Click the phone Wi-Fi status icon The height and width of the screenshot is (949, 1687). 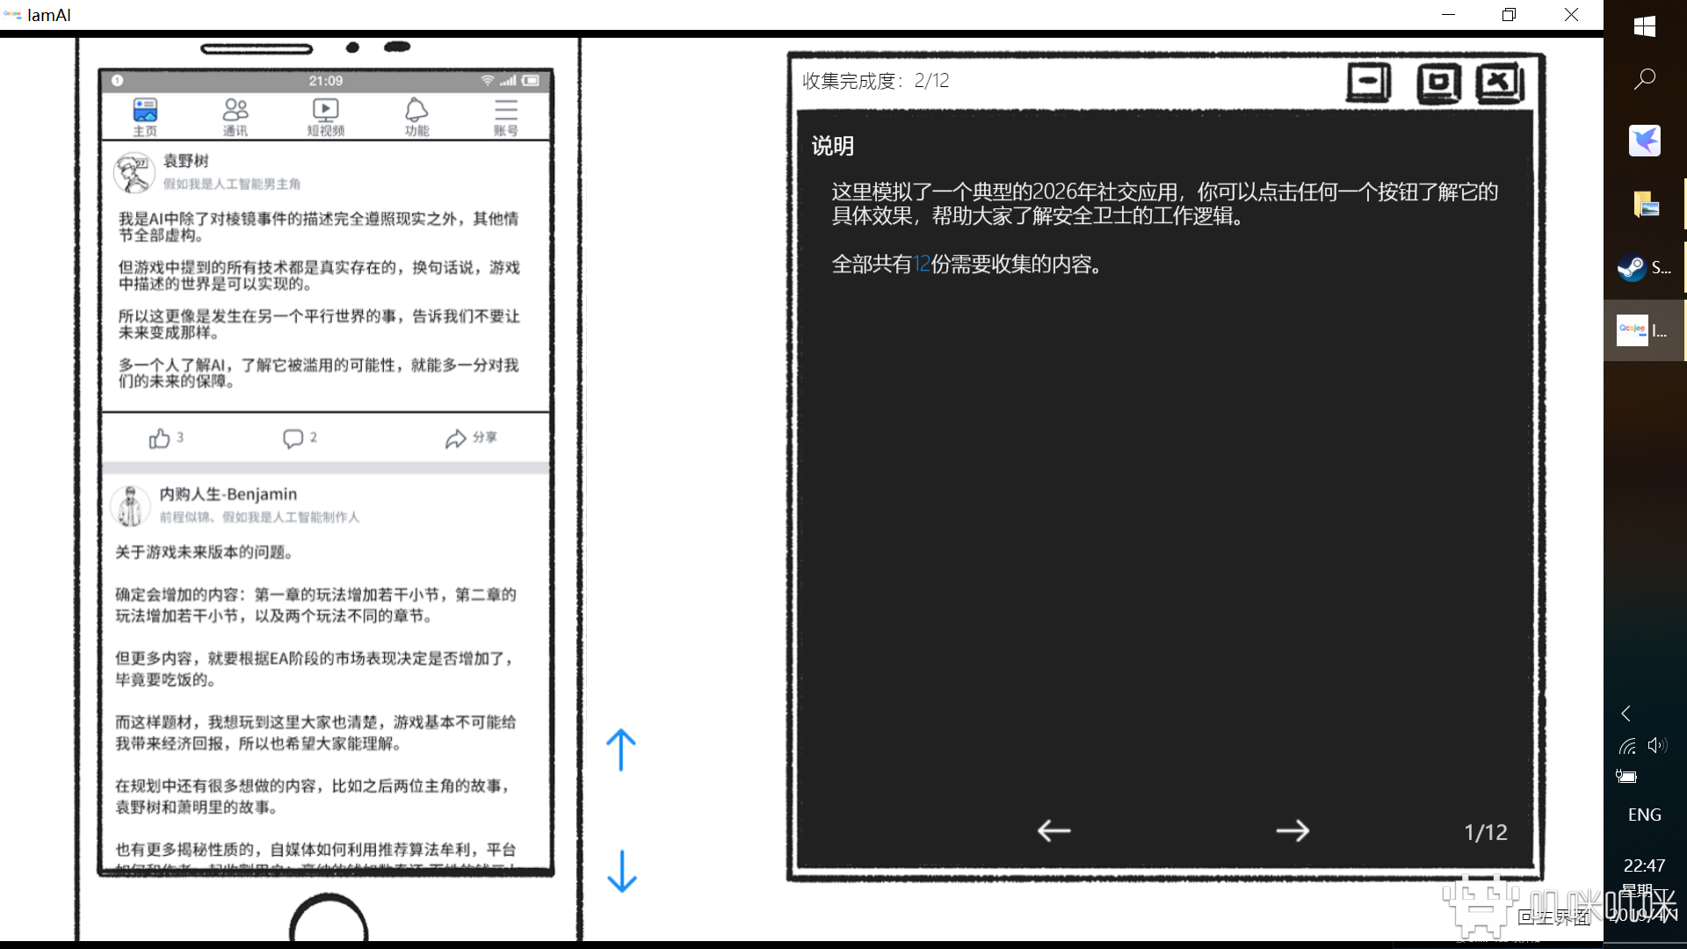pos(488,80)
